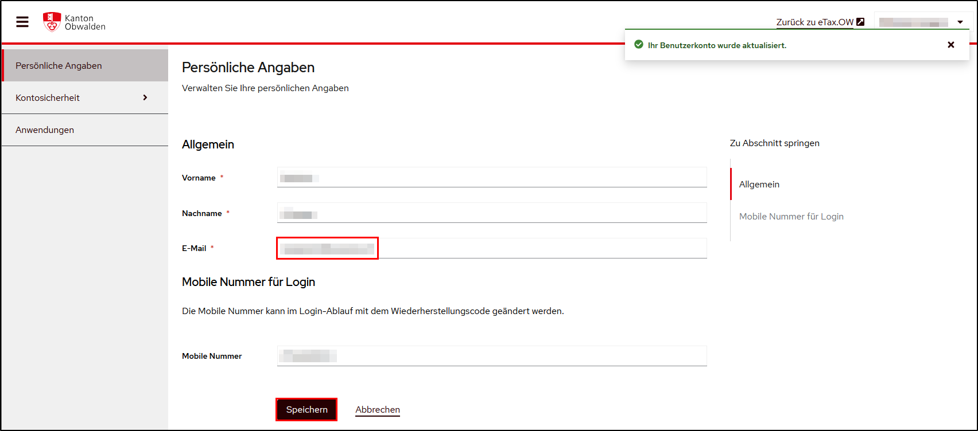The width and height of the screenshot is (978, 431).
Task: Click the Kanton Obwalden logo
Action: [75, 22]
